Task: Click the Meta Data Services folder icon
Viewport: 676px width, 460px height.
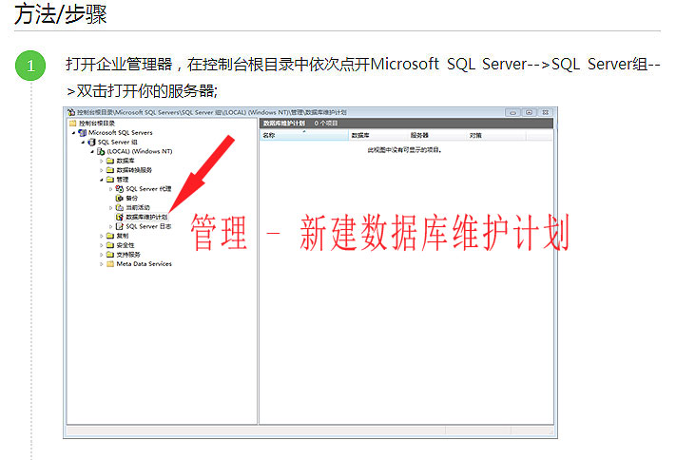Action: pyautogui.click(x=110, y=264)
